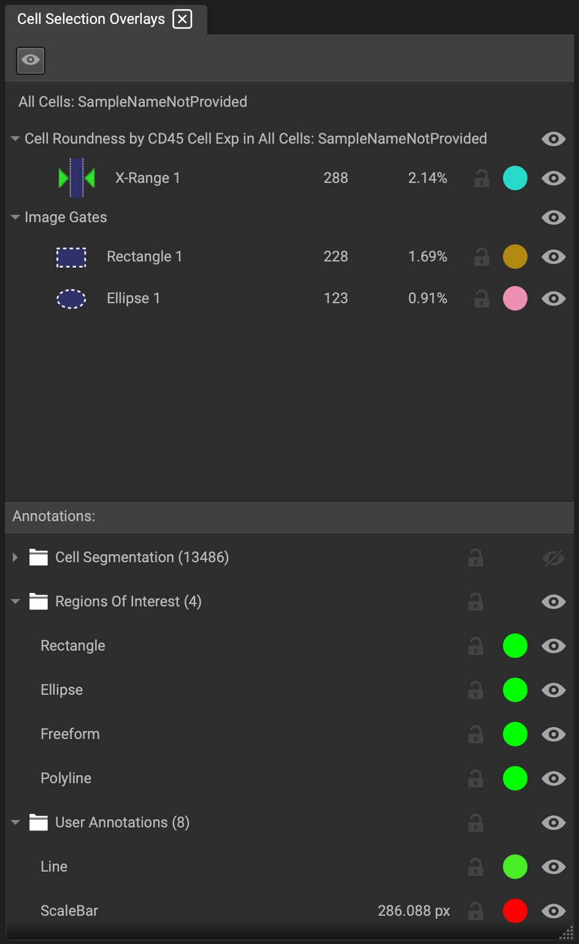The image size is (579, 944).
Task: Click the Regions Of Interest folder icon
Action: (x=39, y=602)
